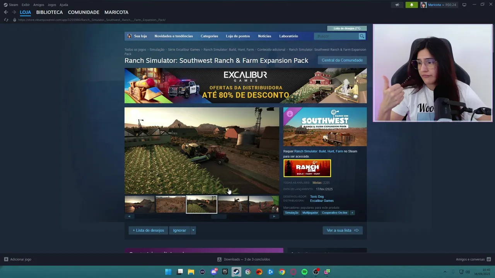495x278 pixels.
Task: Select the first screenshot thumbnail
Action: (140, 204)
